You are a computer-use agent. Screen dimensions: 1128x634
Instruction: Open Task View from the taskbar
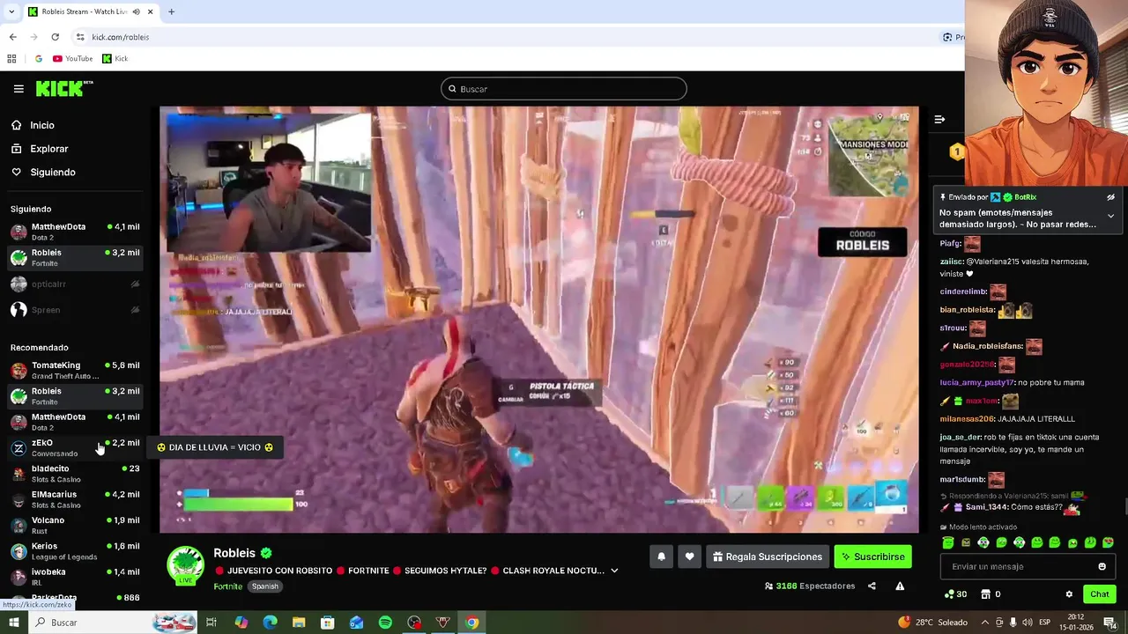(x=211, y=623)
